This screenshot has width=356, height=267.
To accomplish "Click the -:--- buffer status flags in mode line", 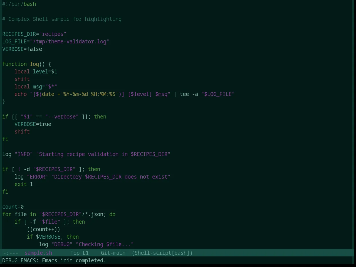I will pos(11,253).
